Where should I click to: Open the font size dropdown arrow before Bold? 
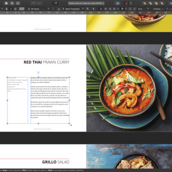tap(2, 9)
